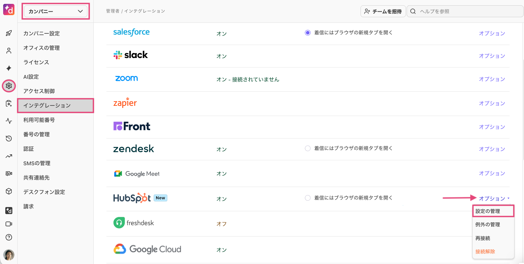
Task: Click the Slack logo
Action: (x=130, y=55)
